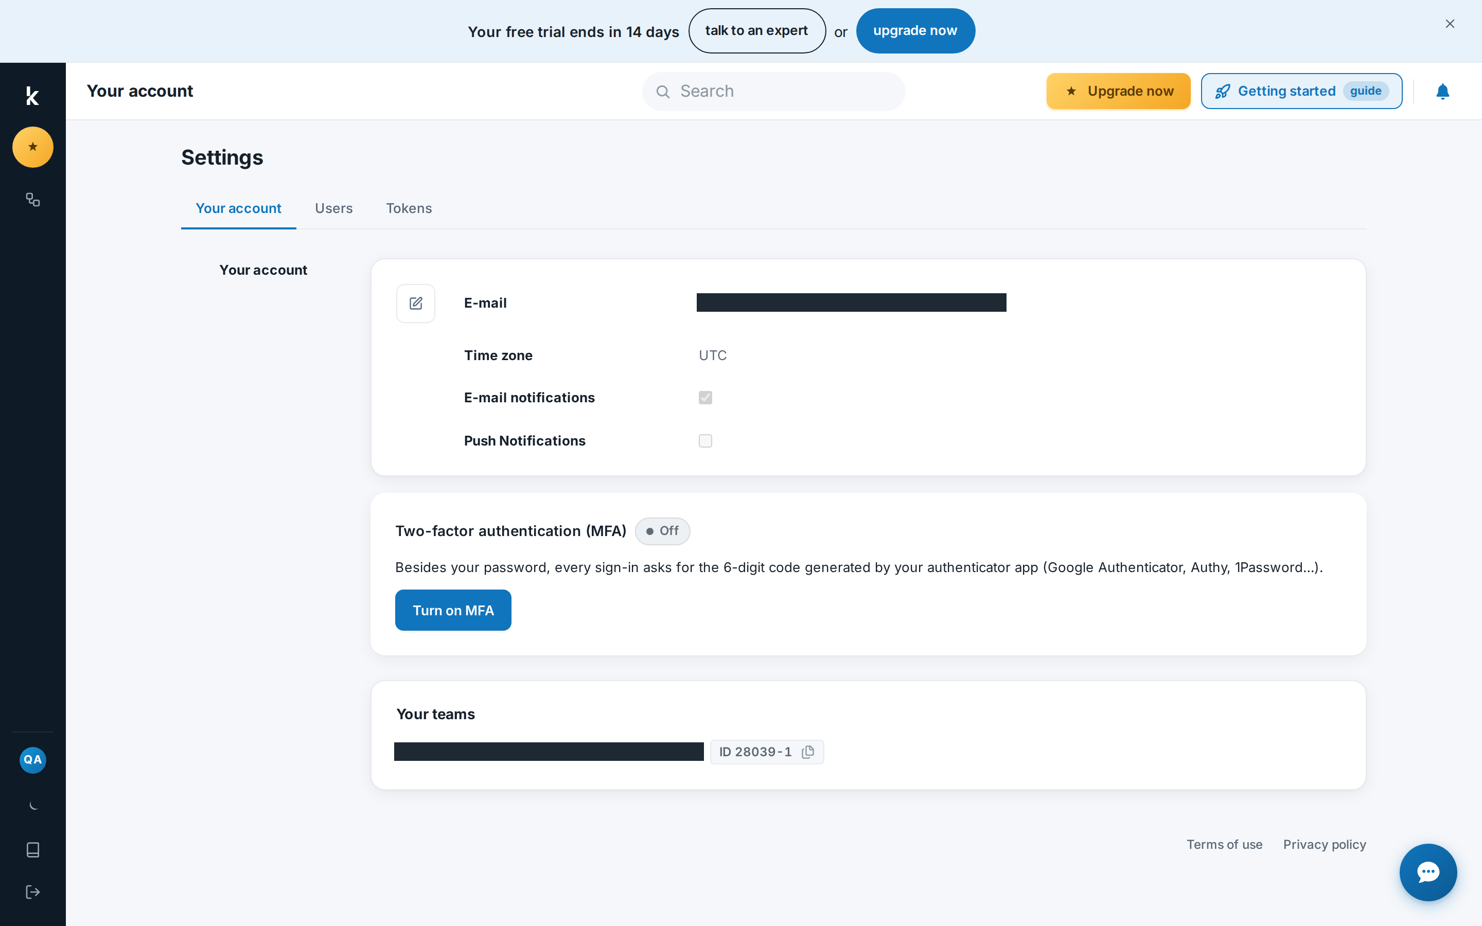Image resolution: width=1482 pixels, height=926 pixels.
Task: Click the k logo in the sidebar
Action: click(x=32, y=96)
